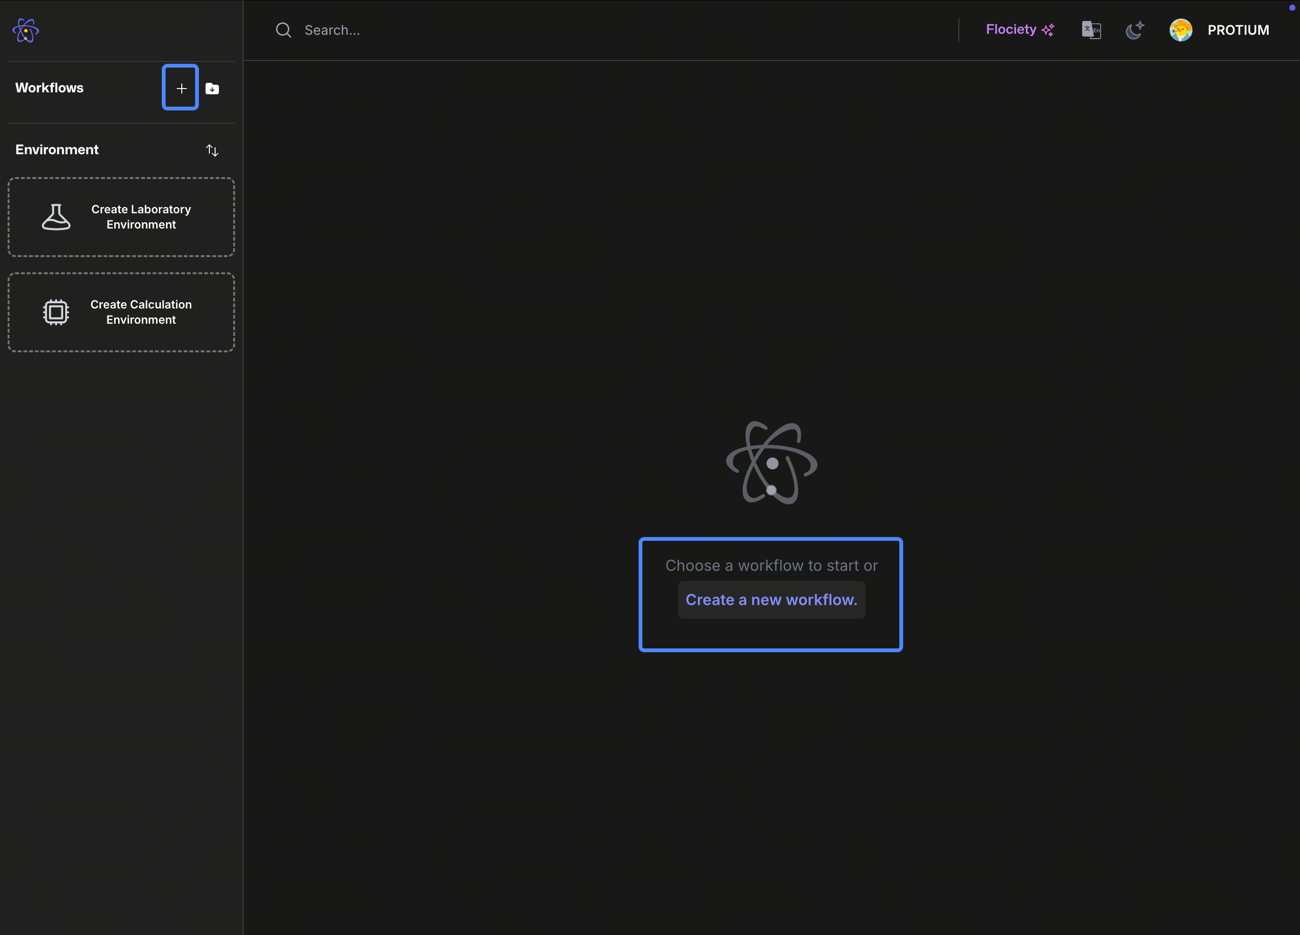Click the large gray atom placeholder
The width and height of the screenshot is (1300, 935).
pyautogui.click(x=771, y=463)
